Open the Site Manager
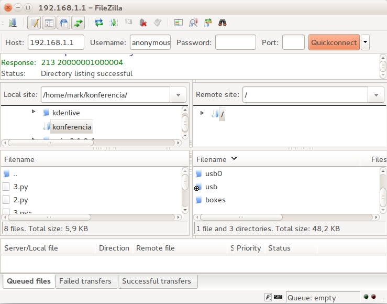 click(13, 23)
